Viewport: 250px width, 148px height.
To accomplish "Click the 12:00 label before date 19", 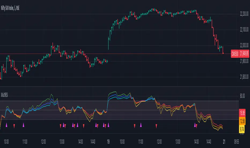I will (x=43, y=142).
